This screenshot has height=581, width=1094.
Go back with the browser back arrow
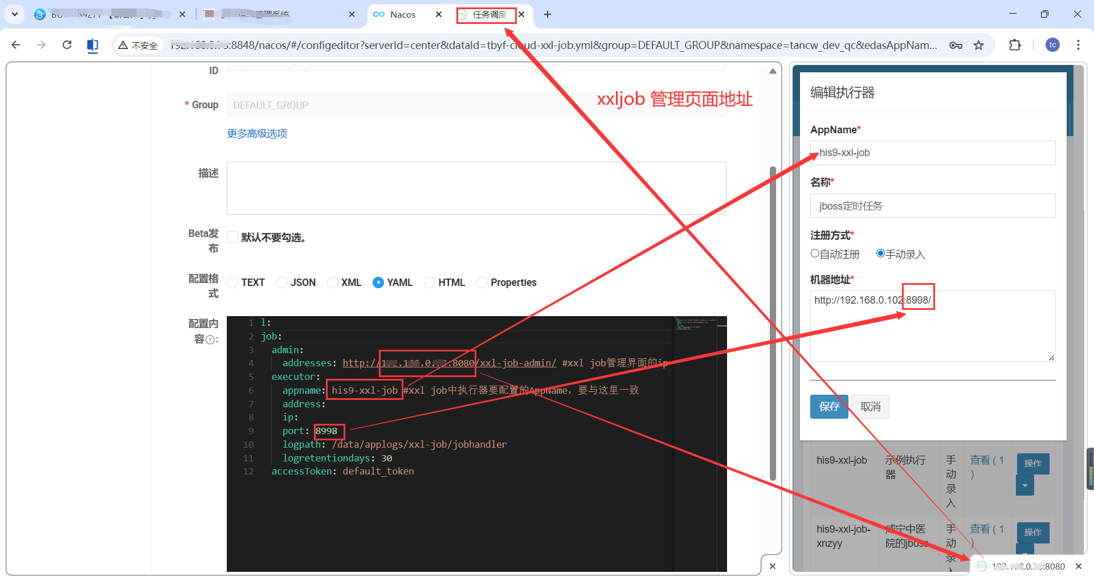coord(16,45)
